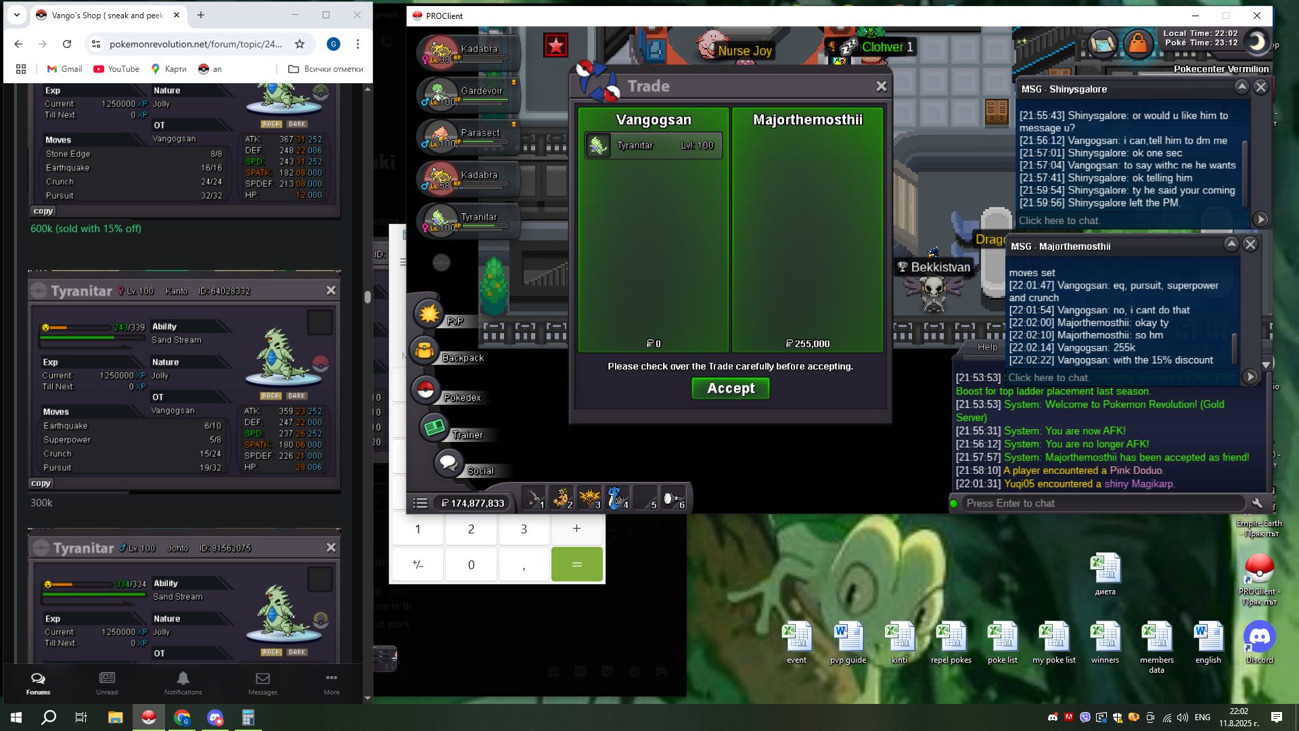The height and width of the screenshot is (731, 1299).
Task: Open Windows Start menu
Action: click(16, 717)
